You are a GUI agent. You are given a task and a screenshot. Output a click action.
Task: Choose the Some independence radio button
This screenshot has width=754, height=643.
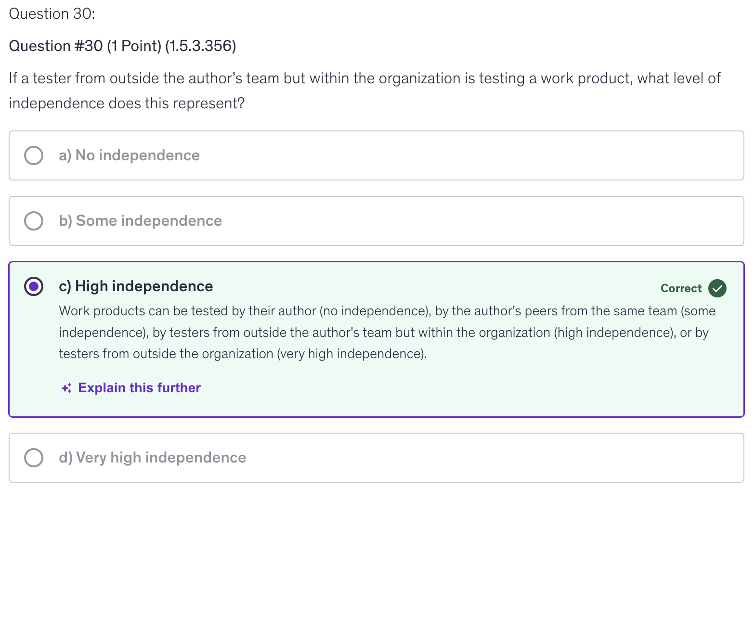pos(34,221)
